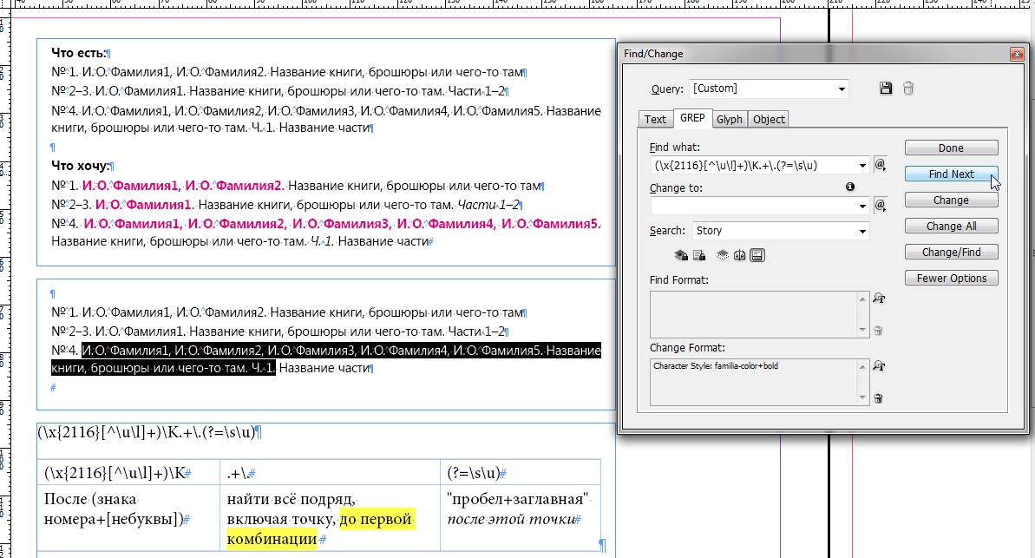
Task: Click into the empty Change to field
Action: click(x=752, y=206)
